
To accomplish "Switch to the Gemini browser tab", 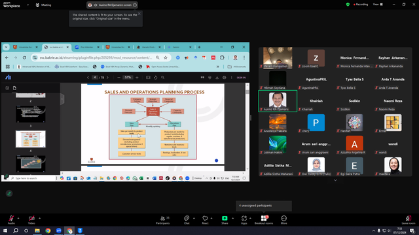I will click(x=179, y=47).
